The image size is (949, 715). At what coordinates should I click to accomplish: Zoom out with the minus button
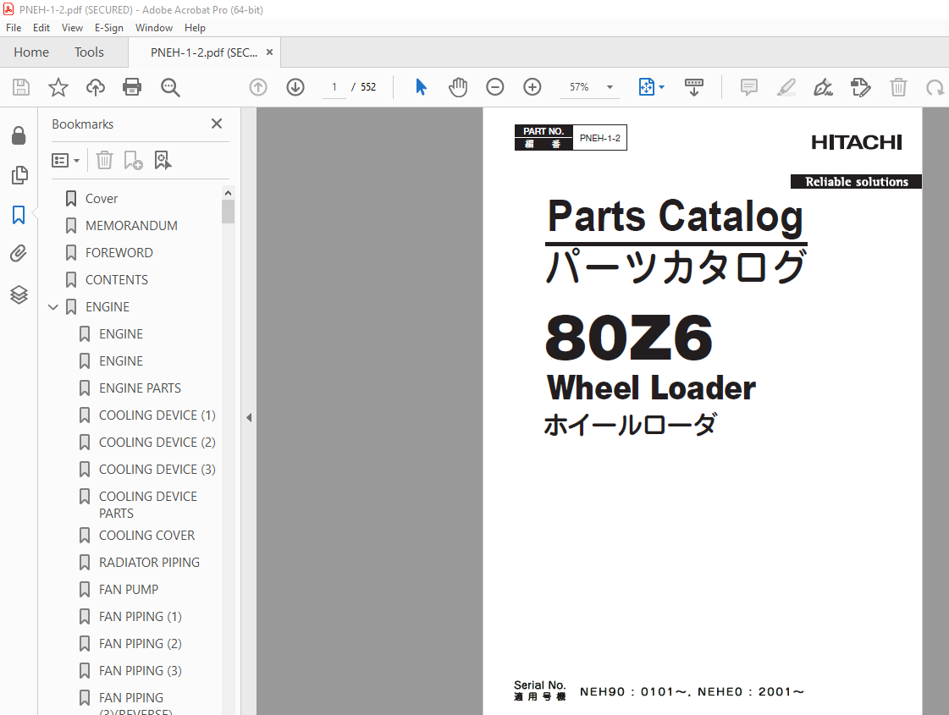495,87
